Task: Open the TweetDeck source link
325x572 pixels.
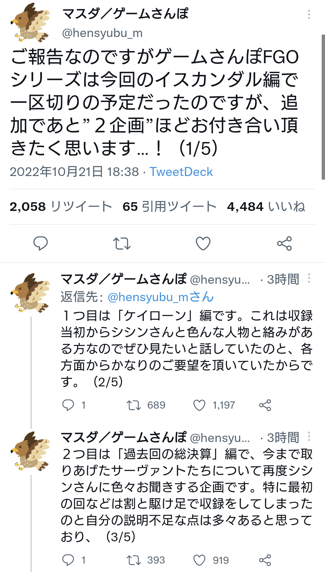Action: point(181,172)
